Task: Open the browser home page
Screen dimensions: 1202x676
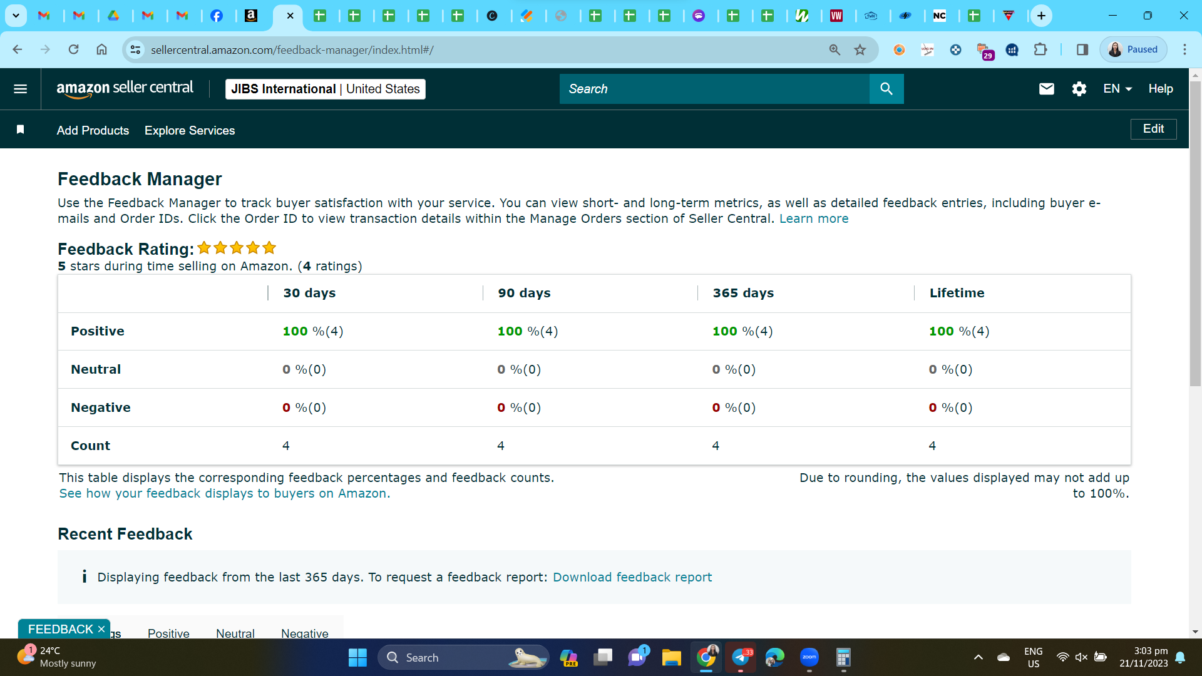Action: [101, 49]
